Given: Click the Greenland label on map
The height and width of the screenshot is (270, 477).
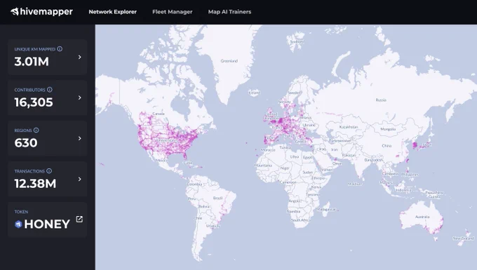Looking at the screenshot, I should tap(229, 61).
